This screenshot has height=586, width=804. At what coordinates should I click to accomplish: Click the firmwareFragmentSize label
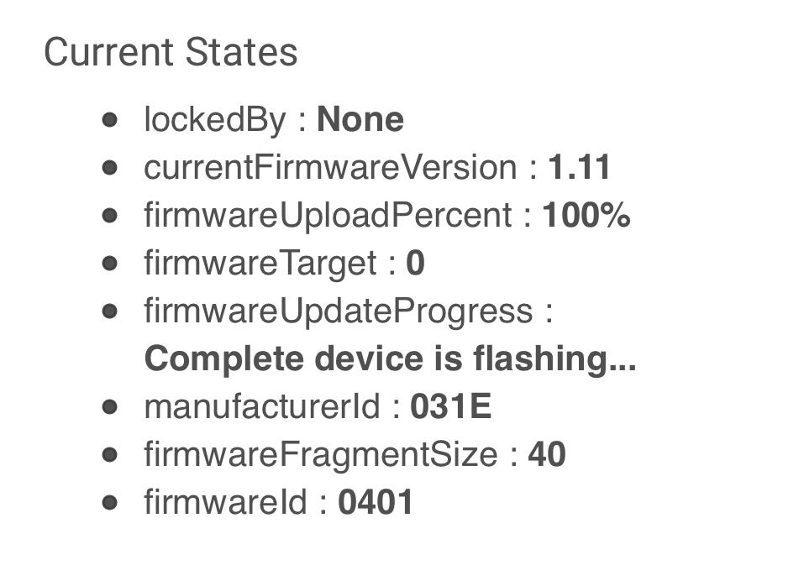pyautogui.click(x=320, y=455)
